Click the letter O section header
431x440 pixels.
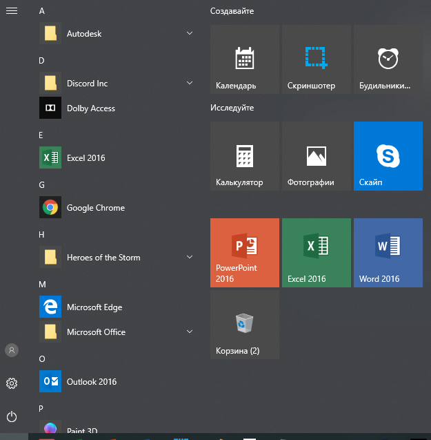click(42, 359)
